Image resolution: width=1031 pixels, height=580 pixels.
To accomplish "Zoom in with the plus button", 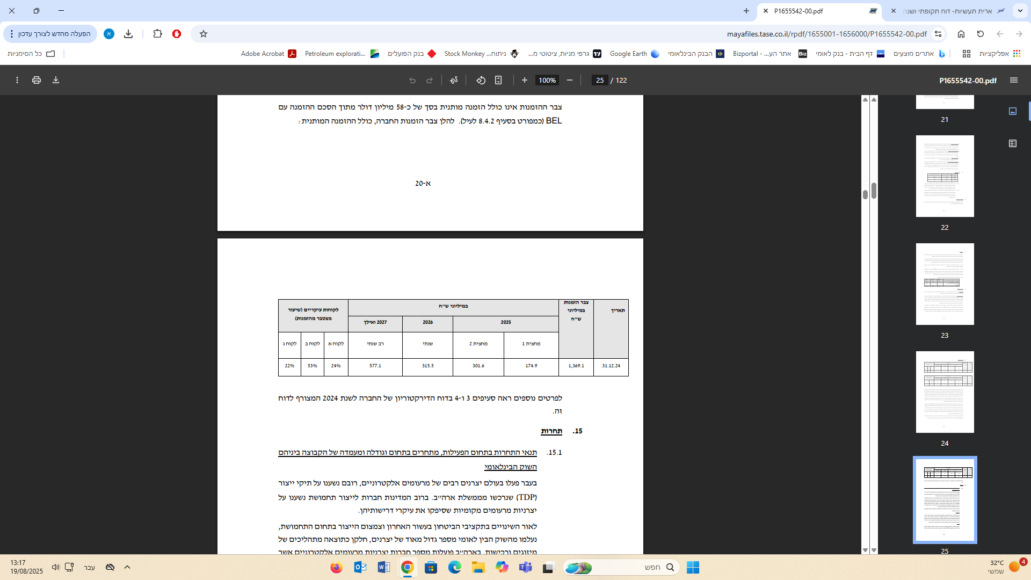I will pos(524,80).
